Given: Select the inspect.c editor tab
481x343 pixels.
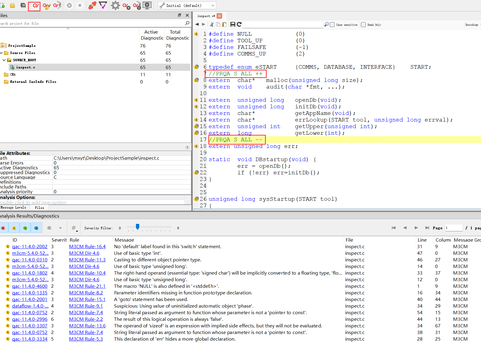Looking at the screenshot, I should click(206, 16).
